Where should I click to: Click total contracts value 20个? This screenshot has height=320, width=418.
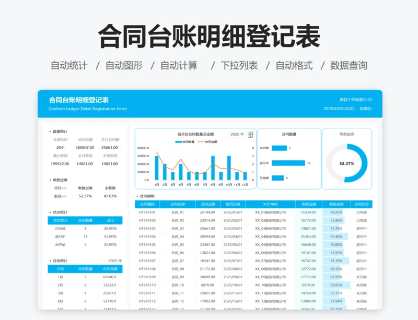(x=60, y=148)
